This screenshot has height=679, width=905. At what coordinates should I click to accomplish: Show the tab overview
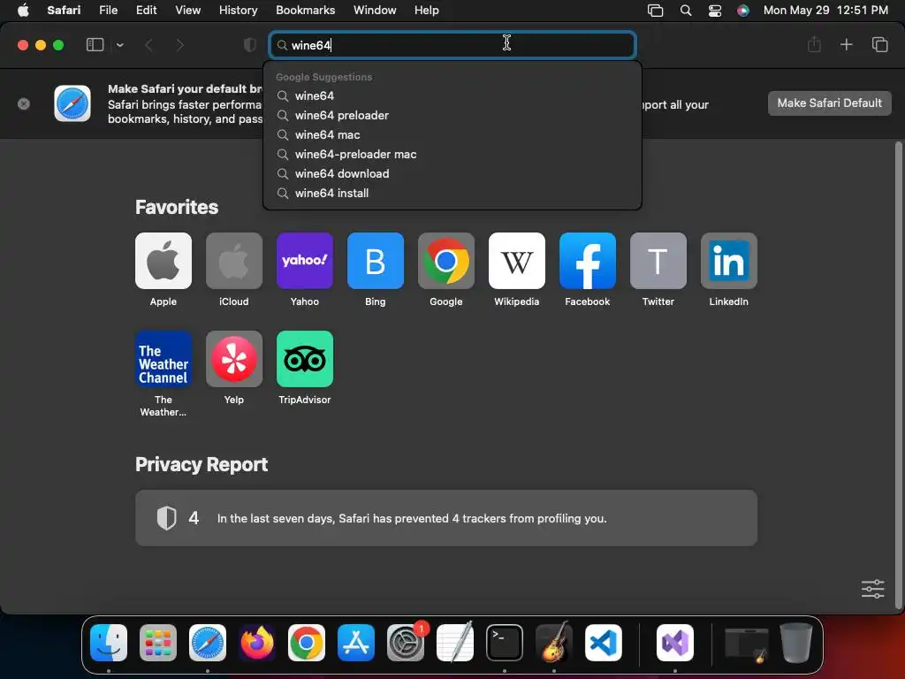(879, 44)
